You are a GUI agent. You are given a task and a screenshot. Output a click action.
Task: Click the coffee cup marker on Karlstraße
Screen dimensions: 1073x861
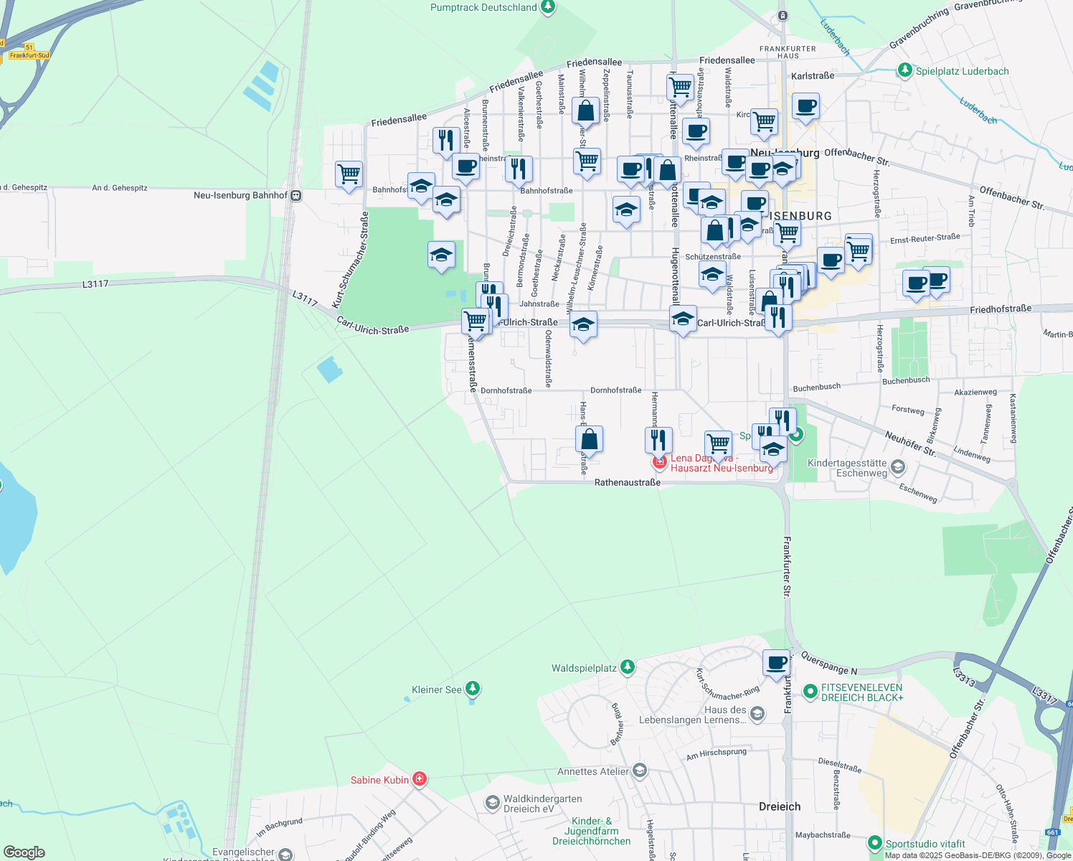(805, 108)
